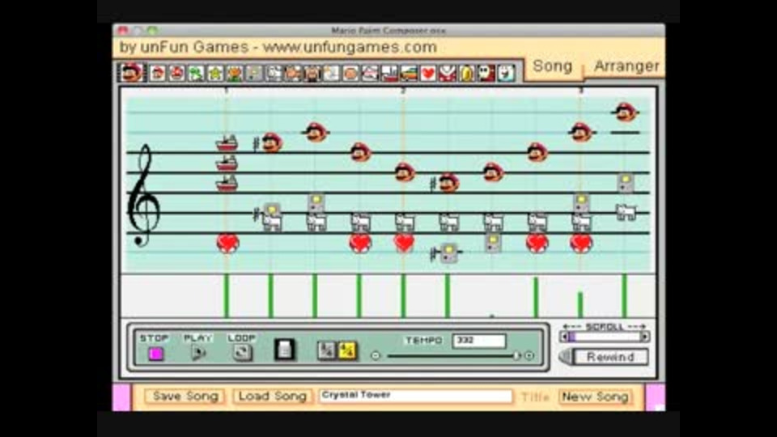This screenshot has height=437, width=777.
Task: Click the left scroll arrow under SCROLL
Action: pos(563,337)
